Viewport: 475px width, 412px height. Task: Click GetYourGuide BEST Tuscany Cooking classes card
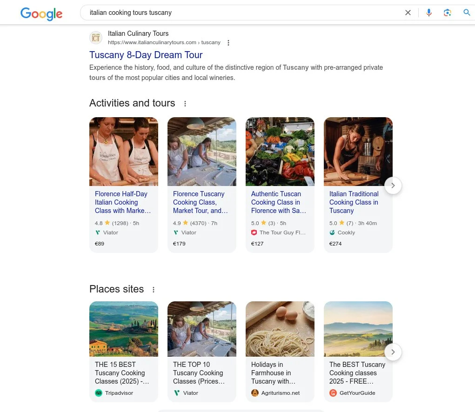[x=358, y=372]
